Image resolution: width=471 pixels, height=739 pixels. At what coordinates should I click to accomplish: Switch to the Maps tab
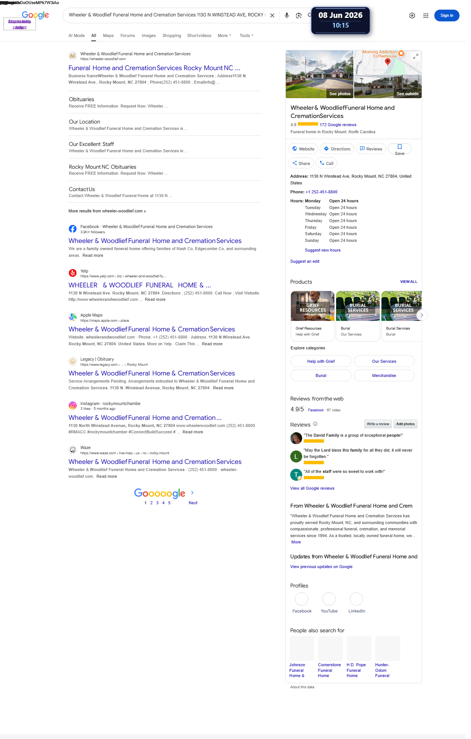[x=108, y=35]
